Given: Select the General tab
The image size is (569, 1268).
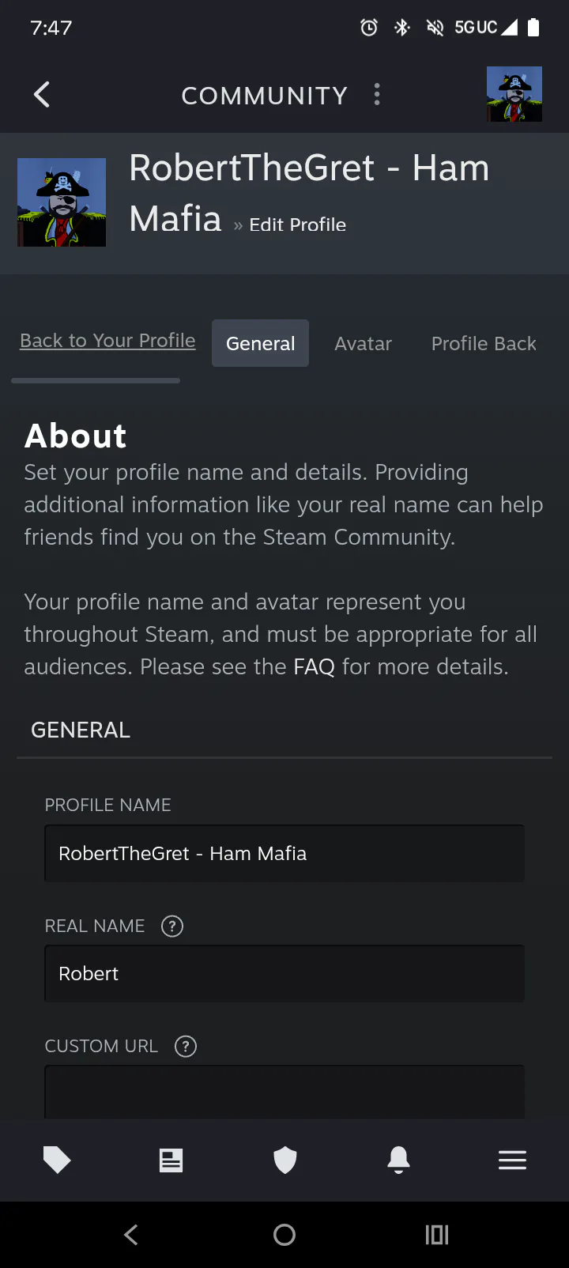Looking at the screenshot, I should (260, 343).
